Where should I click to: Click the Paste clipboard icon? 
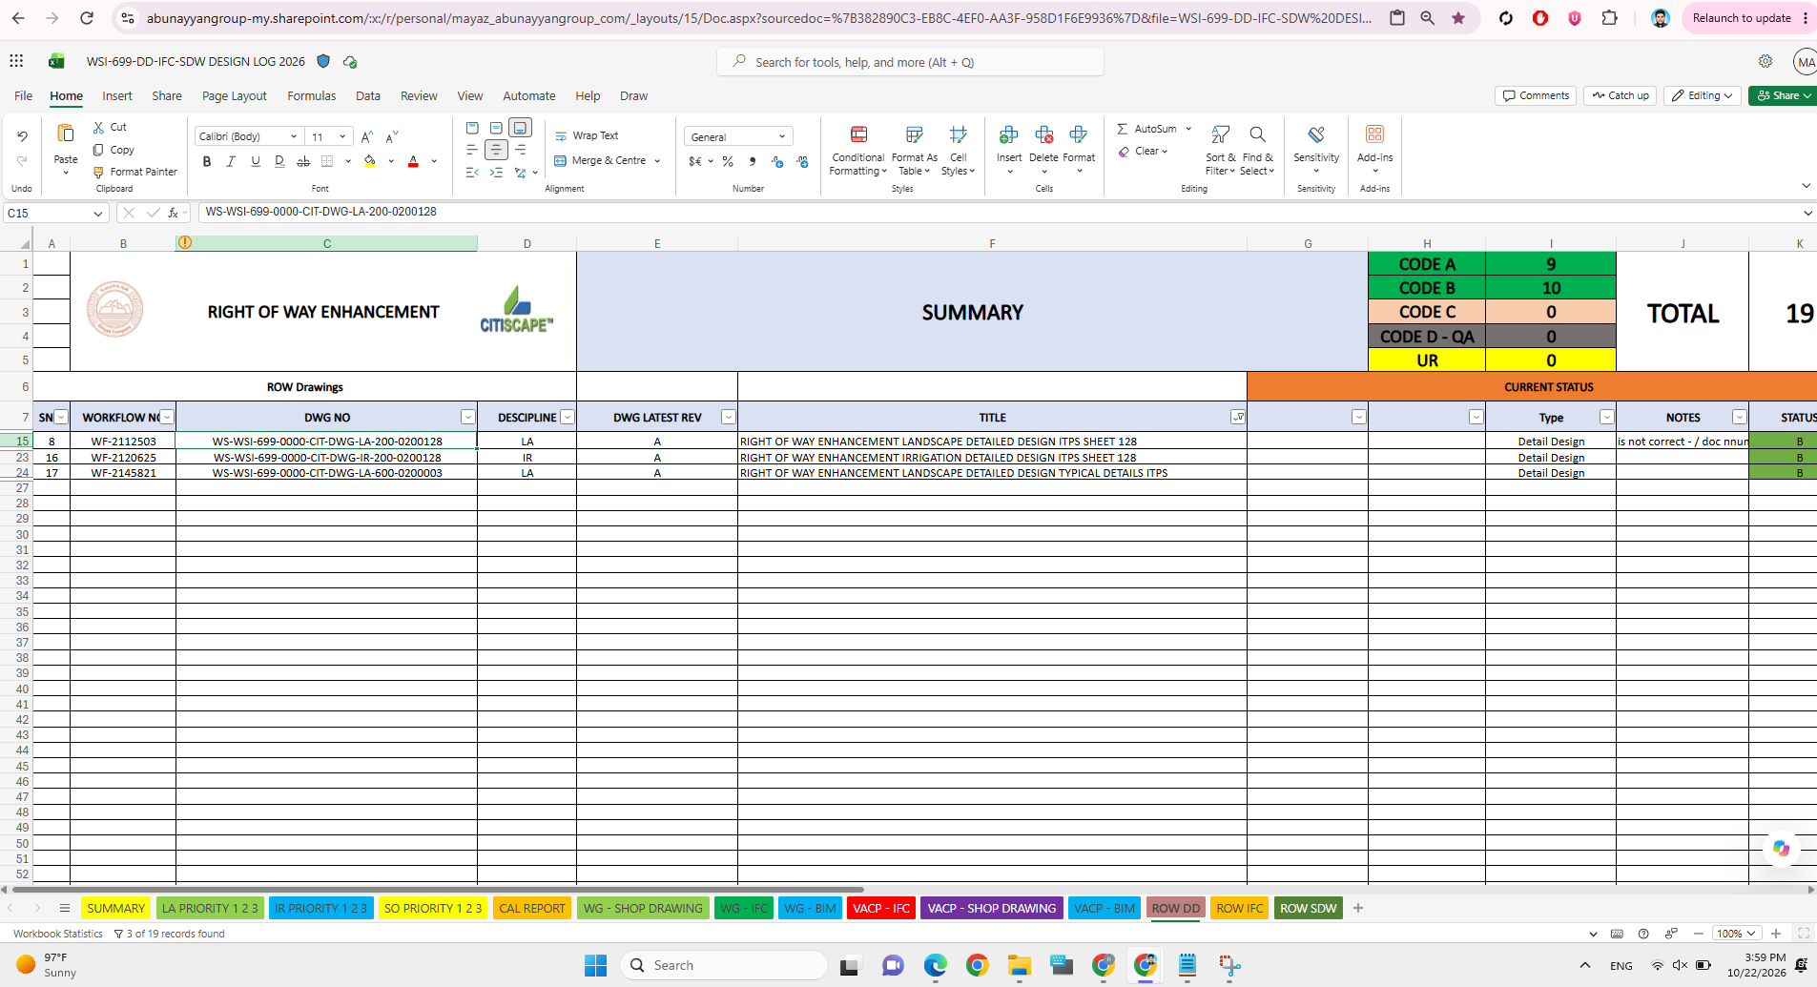(66, 134)
